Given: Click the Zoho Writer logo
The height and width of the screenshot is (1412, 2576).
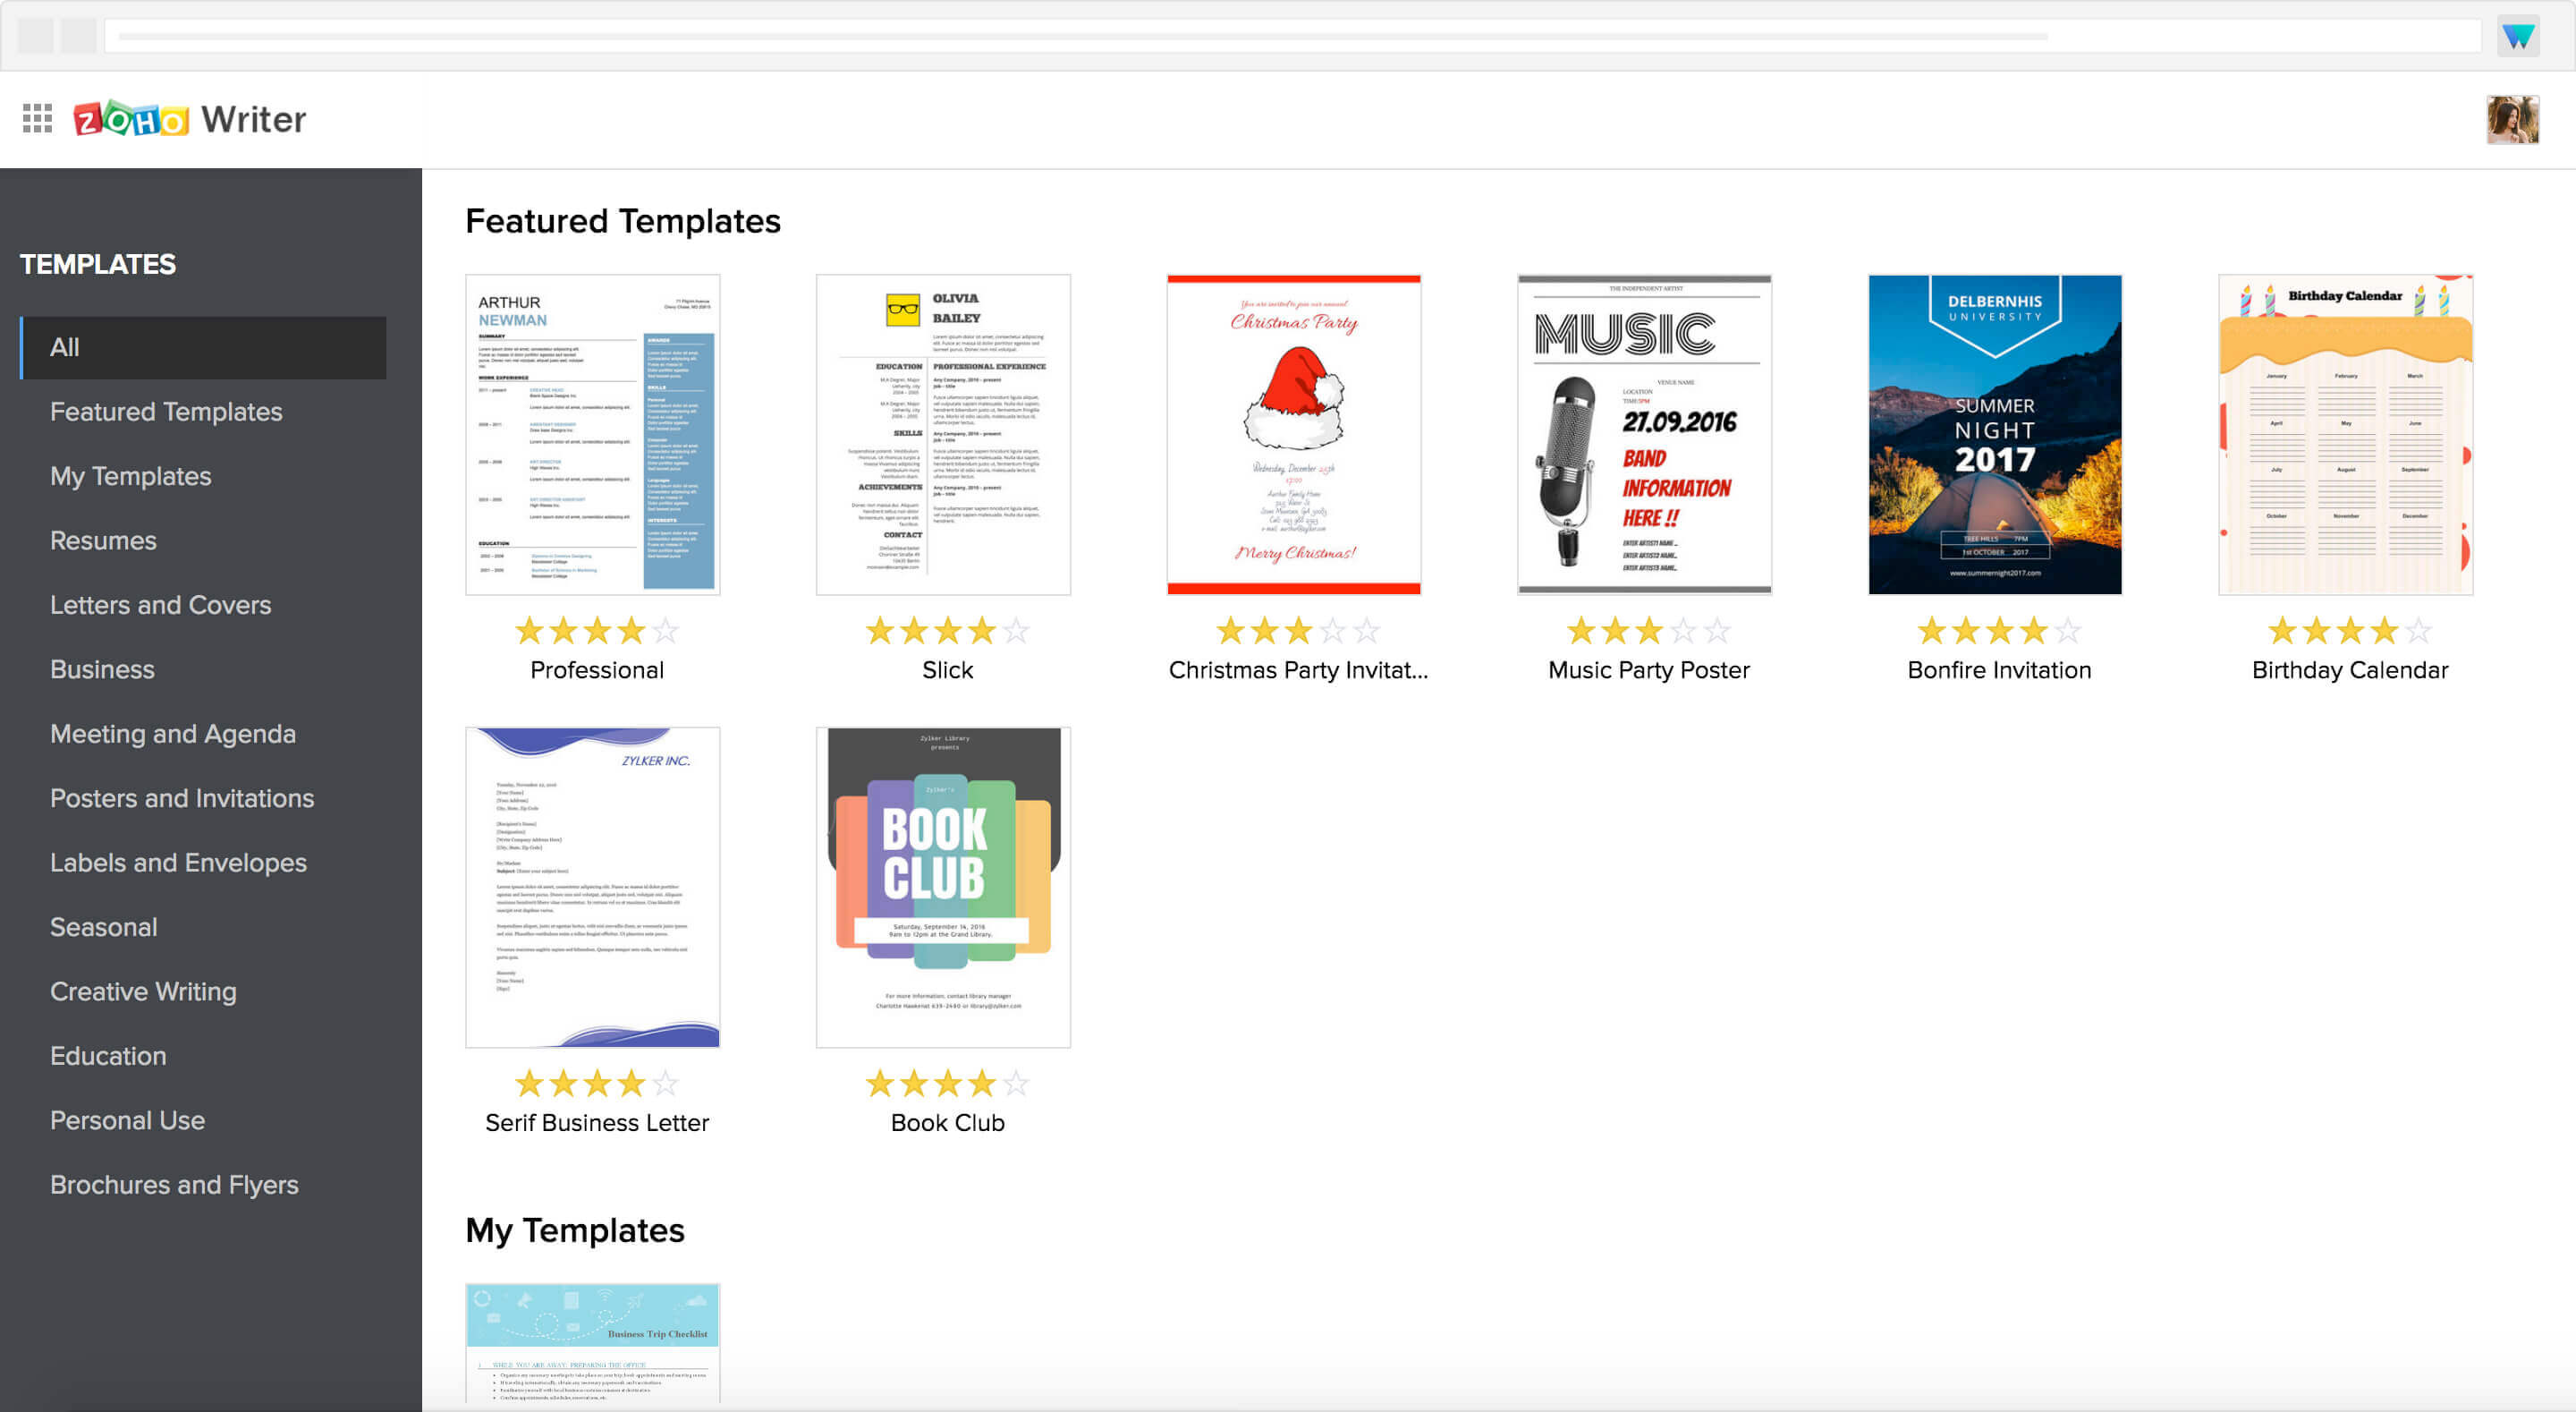Looking at the screenshot, I should [x=190, y=119].
